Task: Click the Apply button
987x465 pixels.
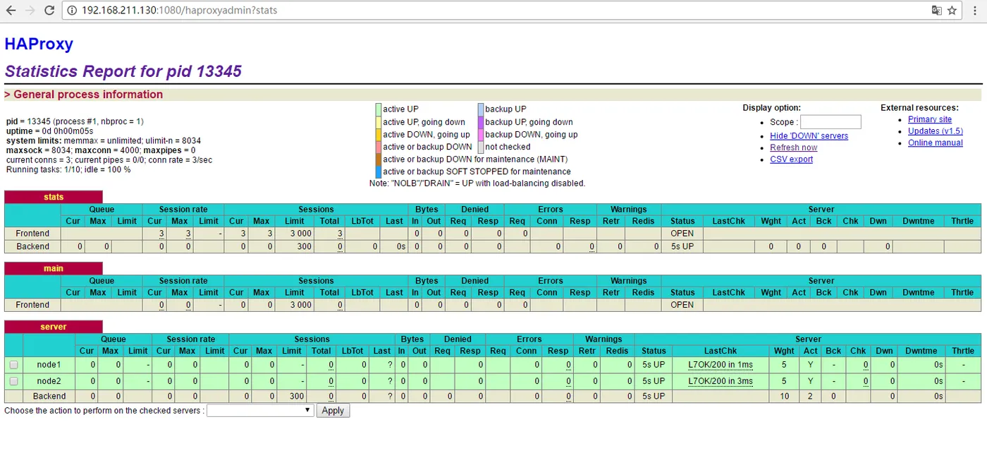Action: [x=333, y=410]
